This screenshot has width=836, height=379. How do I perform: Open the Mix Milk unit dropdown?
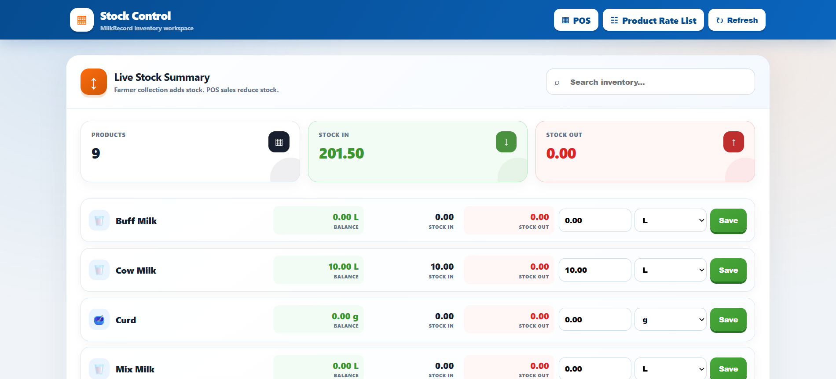tap(671, 368)
